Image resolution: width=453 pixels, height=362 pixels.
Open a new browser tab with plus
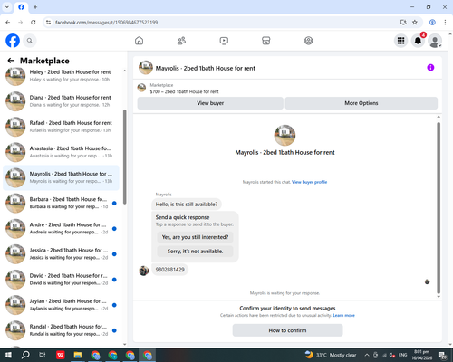tap(35, 7)
